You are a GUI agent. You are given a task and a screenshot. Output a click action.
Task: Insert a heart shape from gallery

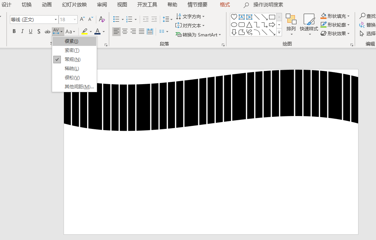tap(234, 17)
